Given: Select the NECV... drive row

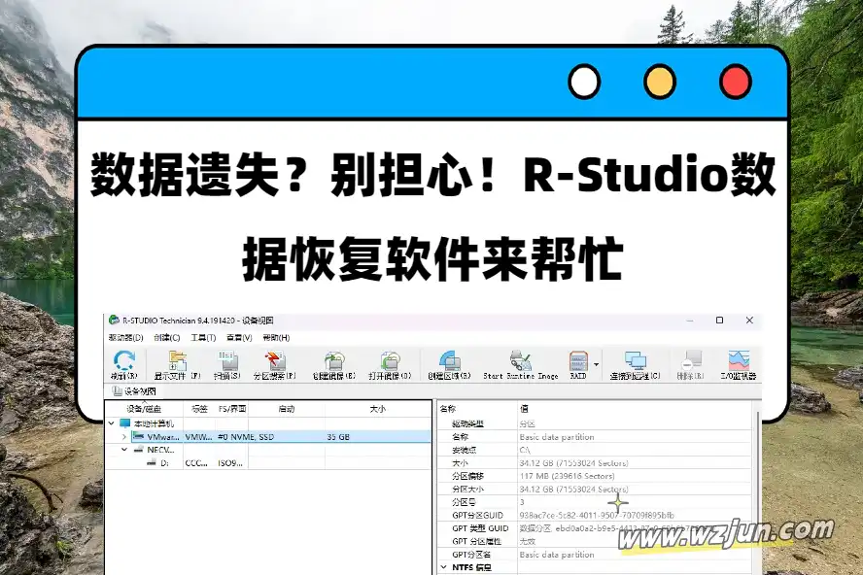Looking at the screenshot, I should pyautogui.click(x=160, y=450).
